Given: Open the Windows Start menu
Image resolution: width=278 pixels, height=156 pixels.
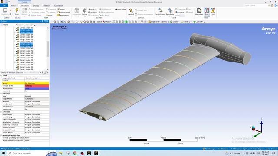Looking at the screenshot, I should point(3,153).
